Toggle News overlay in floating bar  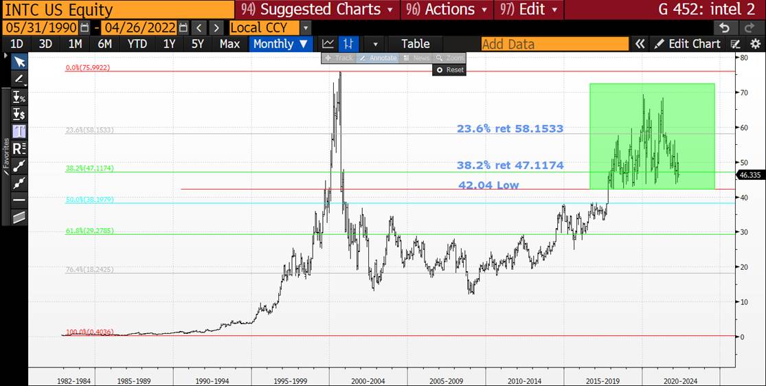(417, 58)
